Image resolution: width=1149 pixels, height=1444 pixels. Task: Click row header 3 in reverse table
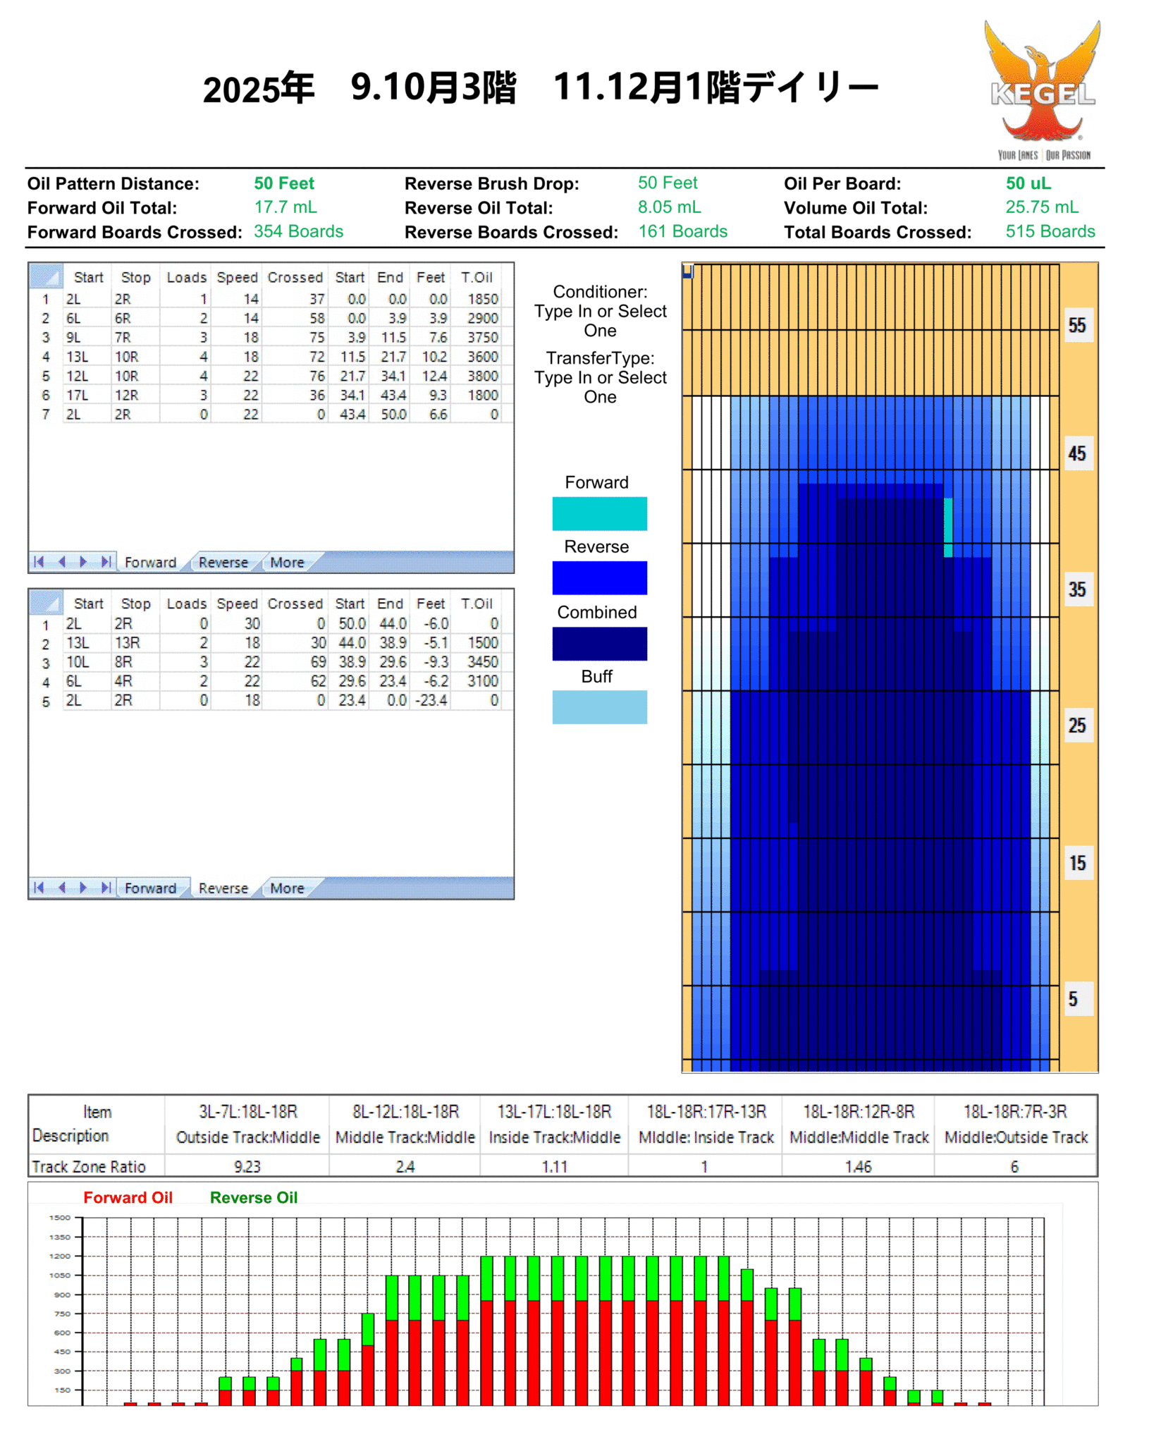(46, 663)
